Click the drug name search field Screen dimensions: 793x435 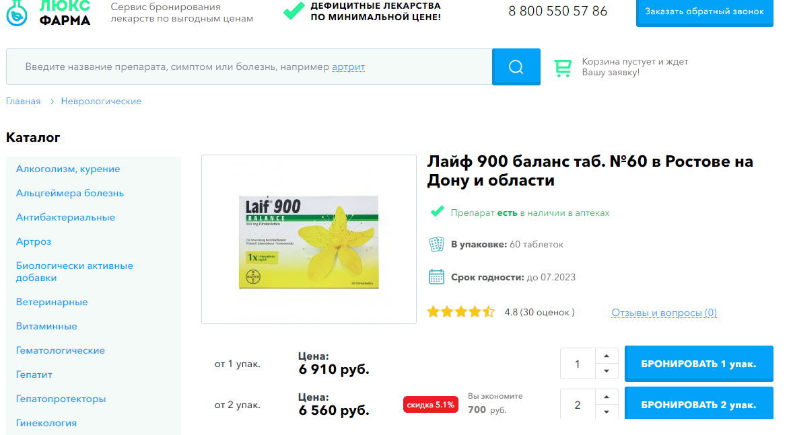(249, 67)
